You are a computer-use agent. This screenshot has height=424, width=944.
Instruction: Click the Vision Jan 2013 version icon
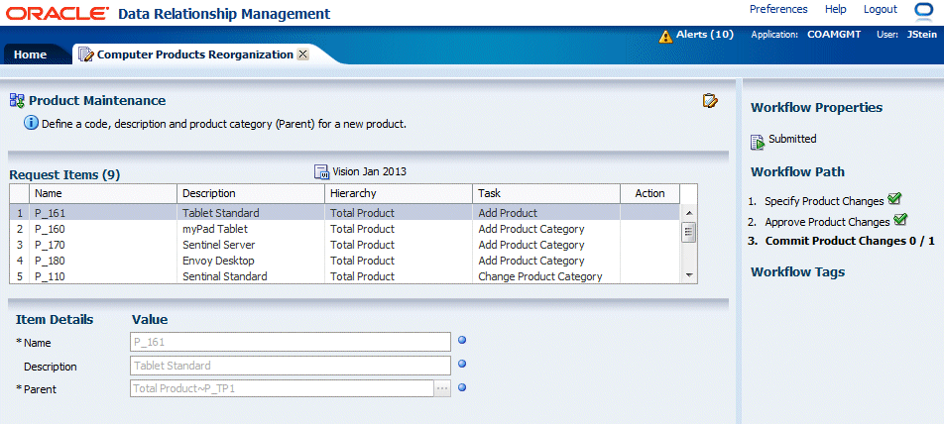click(x=321, y=171)
